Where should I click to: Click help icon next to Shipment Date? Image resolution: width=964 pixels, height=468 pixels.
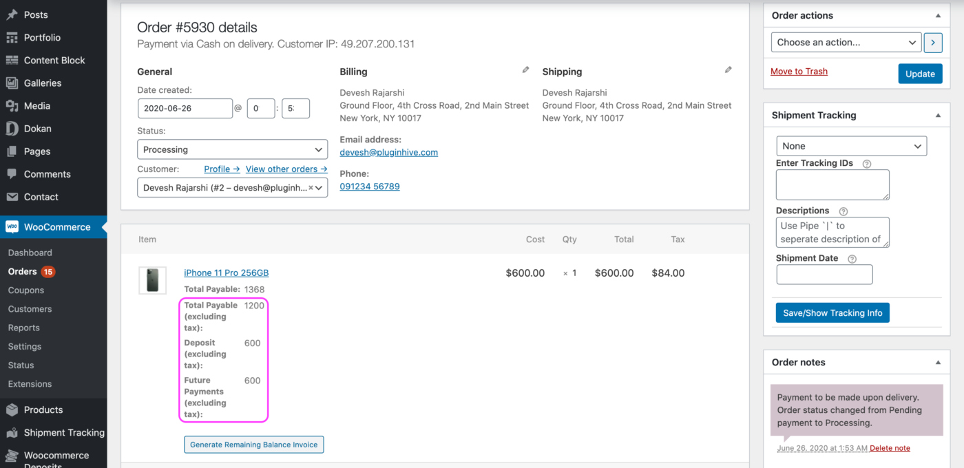pyautogui.click(x=852, y=259)
